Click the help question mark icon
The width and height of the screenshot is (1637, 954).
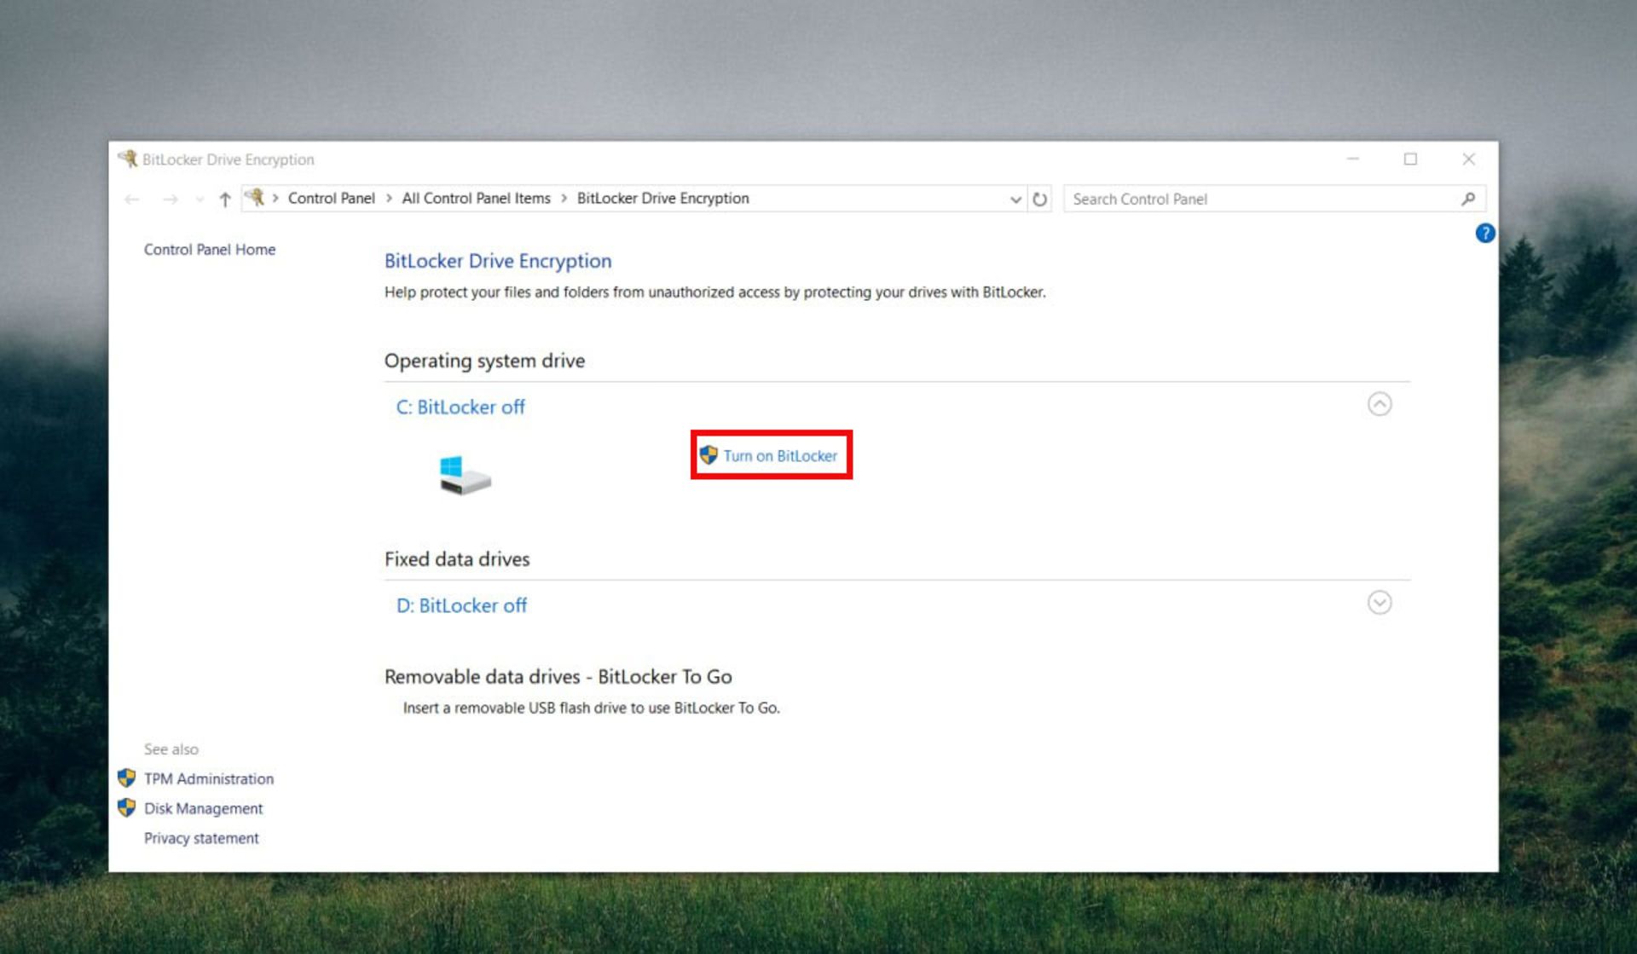[x=1484, y=234]
